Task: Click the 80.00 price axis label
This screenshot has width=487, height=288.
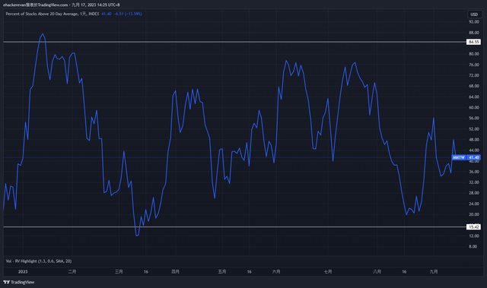Action: [474, 54]
